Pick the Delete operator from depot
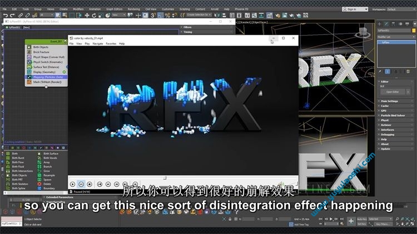 [47, 184]
